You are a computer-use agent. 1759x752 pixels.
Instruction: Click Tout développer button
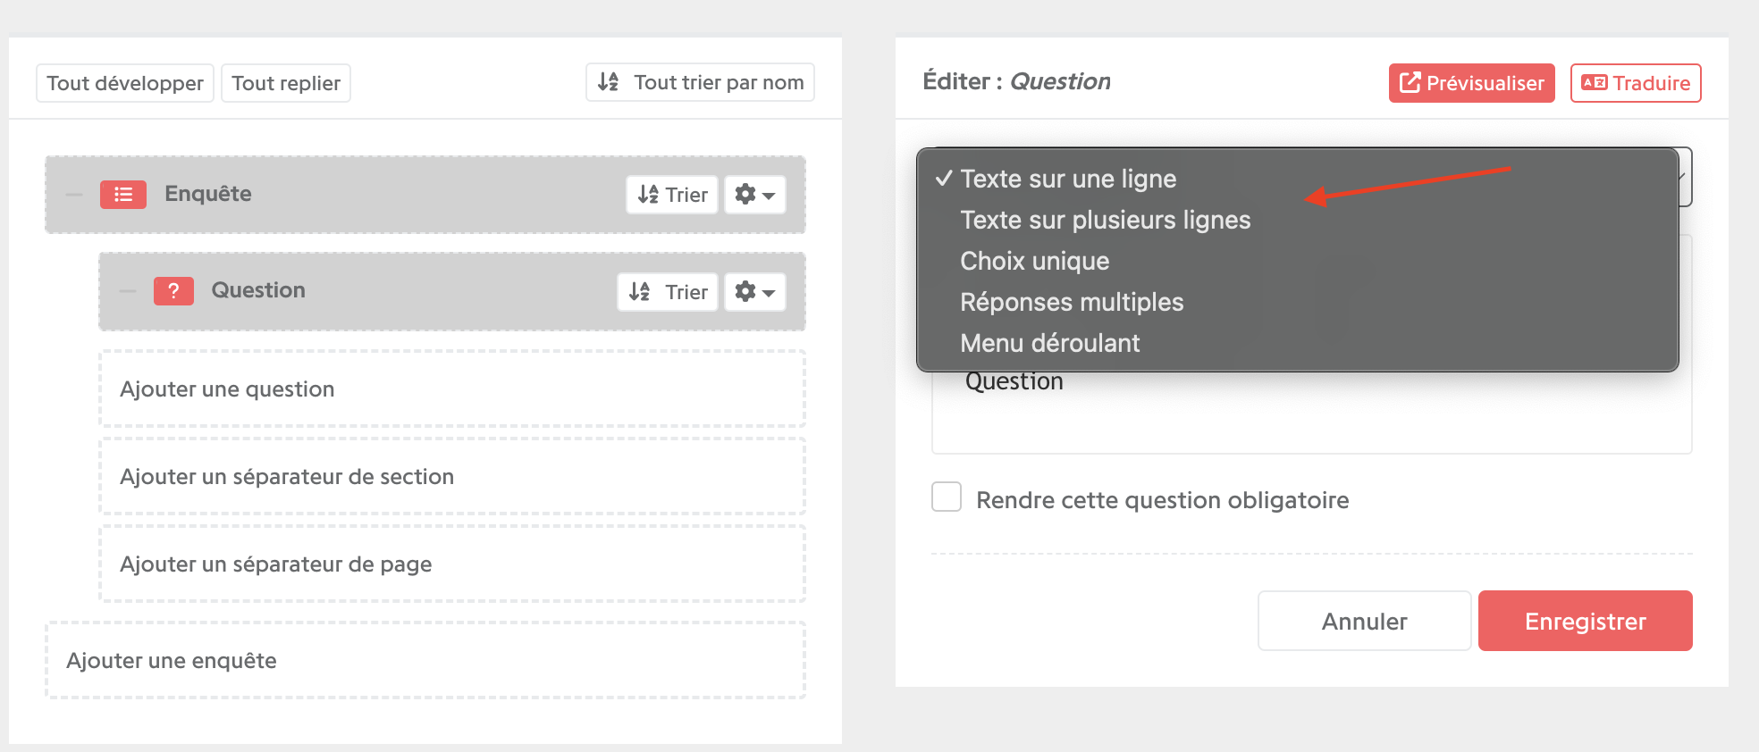pyautogui.click(x=125, y=83)
